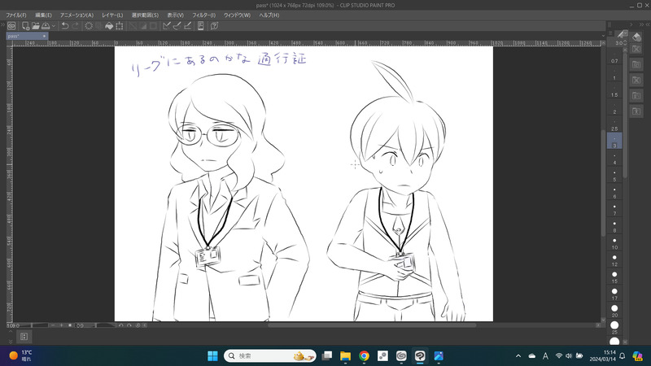Close the pass* canvas tab
The height and width of the screenshot is (366, 651).
pos(45,36)
